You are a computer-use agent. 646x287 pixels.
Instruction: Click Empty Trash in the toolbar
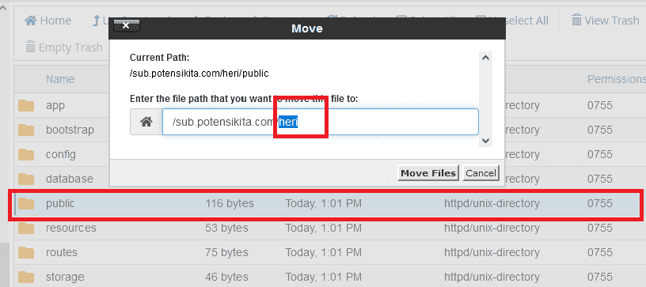[64, 47]
